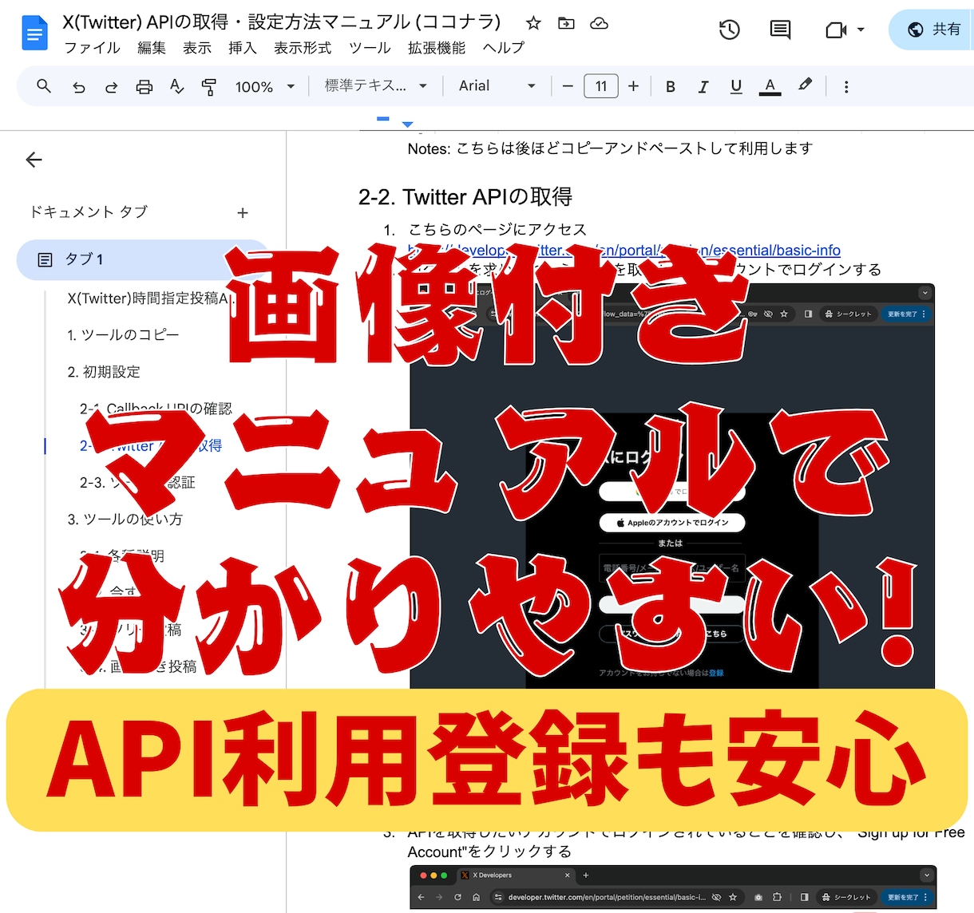Open the ヘルプ menu
Screen dimensions: 974x913
click(x=504, y=48)
